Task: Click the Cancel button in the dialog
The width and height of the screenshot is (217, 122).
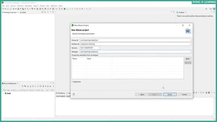Action: [184, 95]
